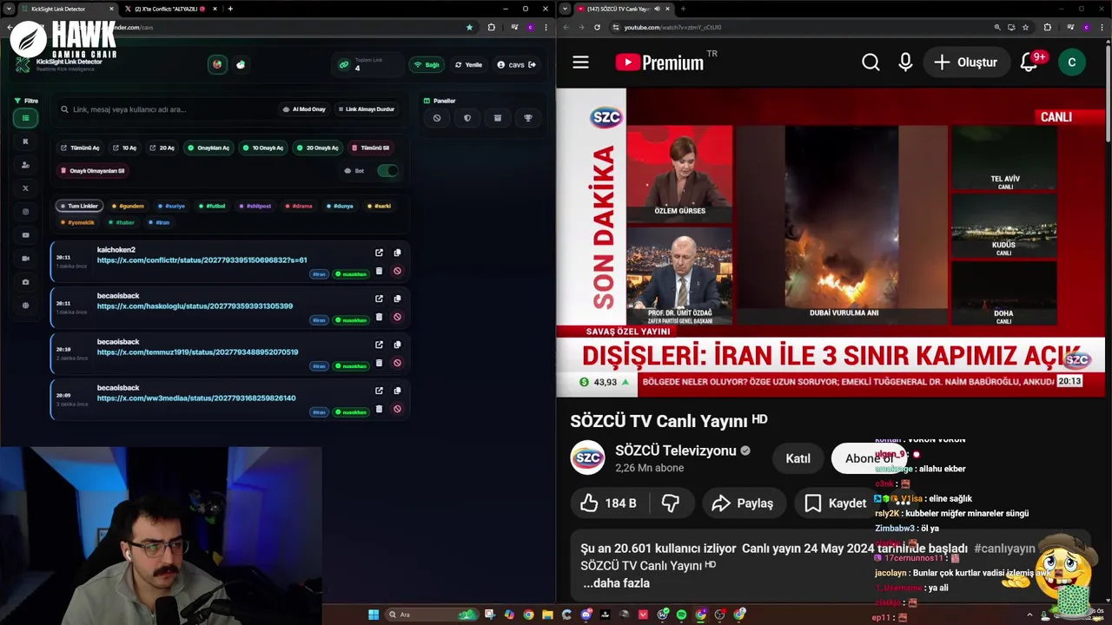Open kaichoken2 link in external tab
Image resolution: width=1112 pixels, height=625 pixels.
pyautogui.click(x=379, y=253)
